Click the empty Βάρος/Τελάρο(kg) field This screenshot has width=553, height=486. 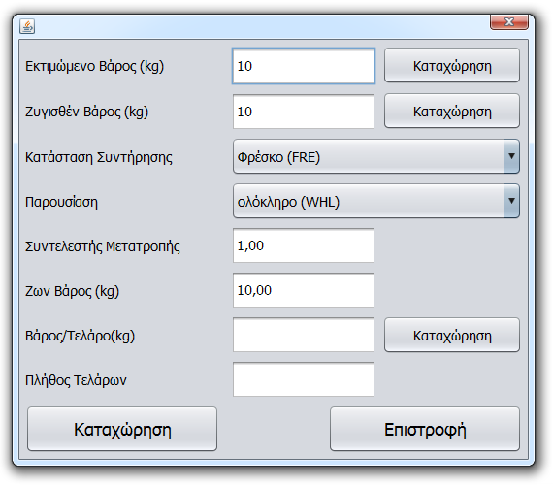(x=304, y=335)
